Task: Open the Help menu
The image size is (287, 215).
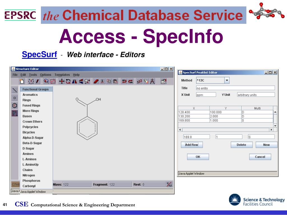Action: [76, 74]
